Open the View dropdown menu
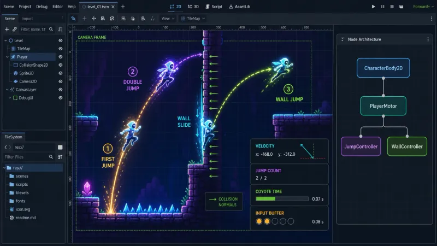The image size is (437, 246). coord(168,19)
